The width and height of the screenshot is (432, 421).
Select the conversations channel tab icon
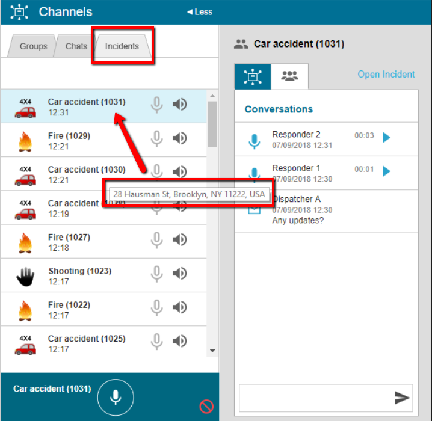point(253,76)
